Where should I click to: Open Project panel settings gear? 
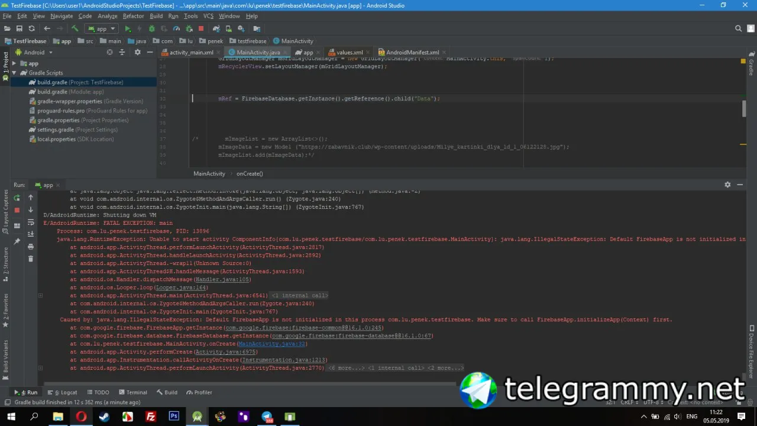(x=137, y=52)
